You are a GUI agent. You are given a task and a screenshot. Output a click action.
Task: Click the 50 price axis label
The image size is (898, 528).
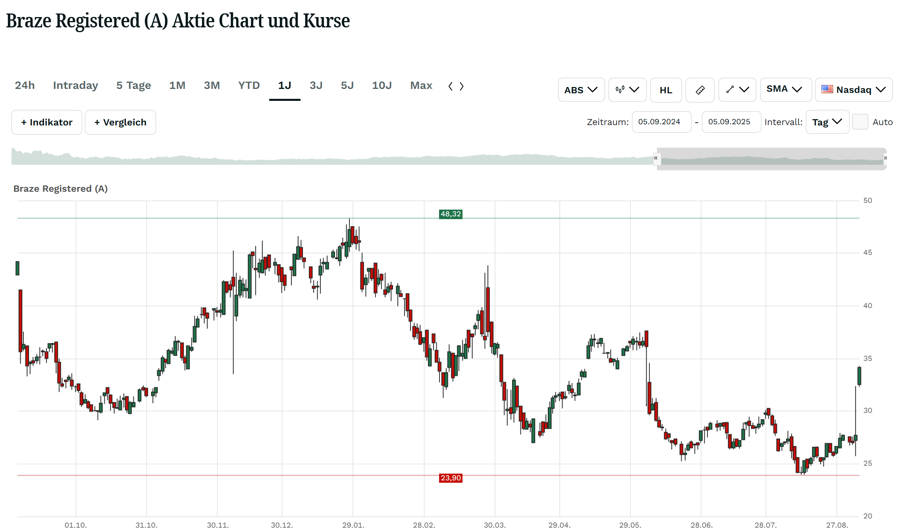click(x=868, y=200)
